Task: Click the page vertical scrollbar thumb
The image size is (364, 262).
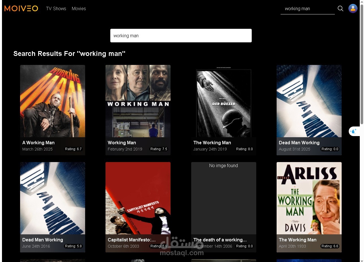Action: click(x=362, y=64)
